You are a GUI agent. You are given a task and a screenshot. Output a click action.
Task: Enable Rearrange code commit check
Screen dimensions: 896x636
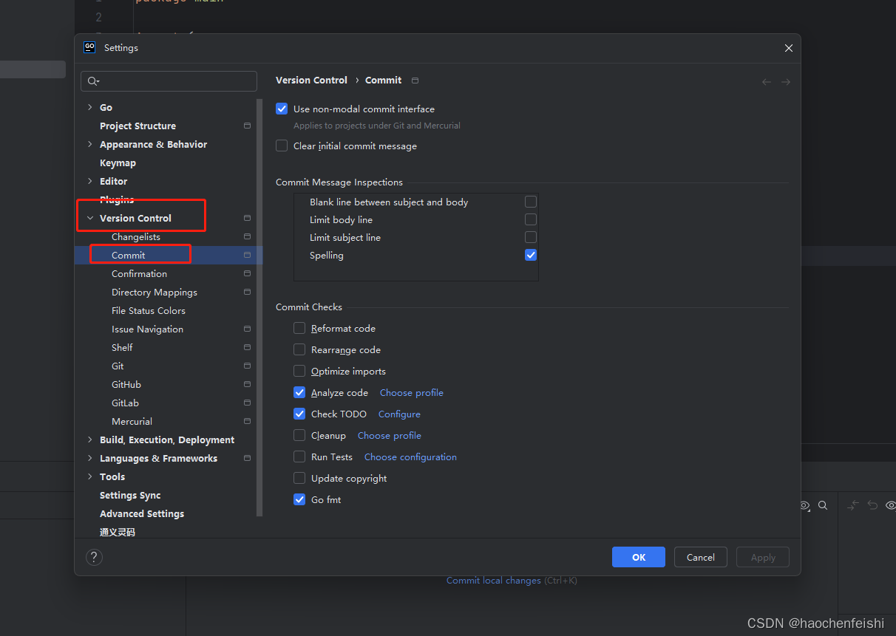tap(299, 349)
